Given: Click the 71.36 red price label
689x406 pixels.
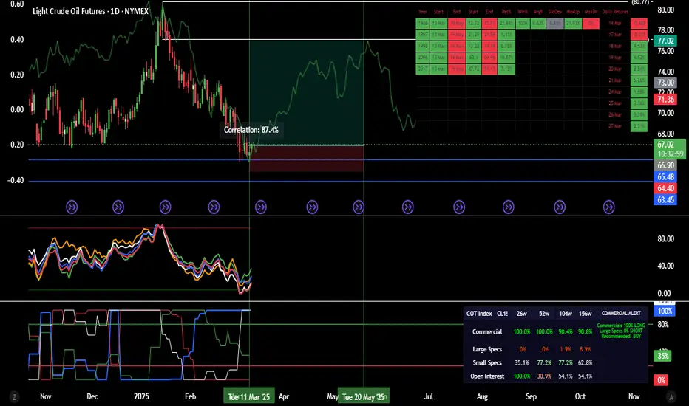Looking at the screenshot, I should click(x=665, y=99).
